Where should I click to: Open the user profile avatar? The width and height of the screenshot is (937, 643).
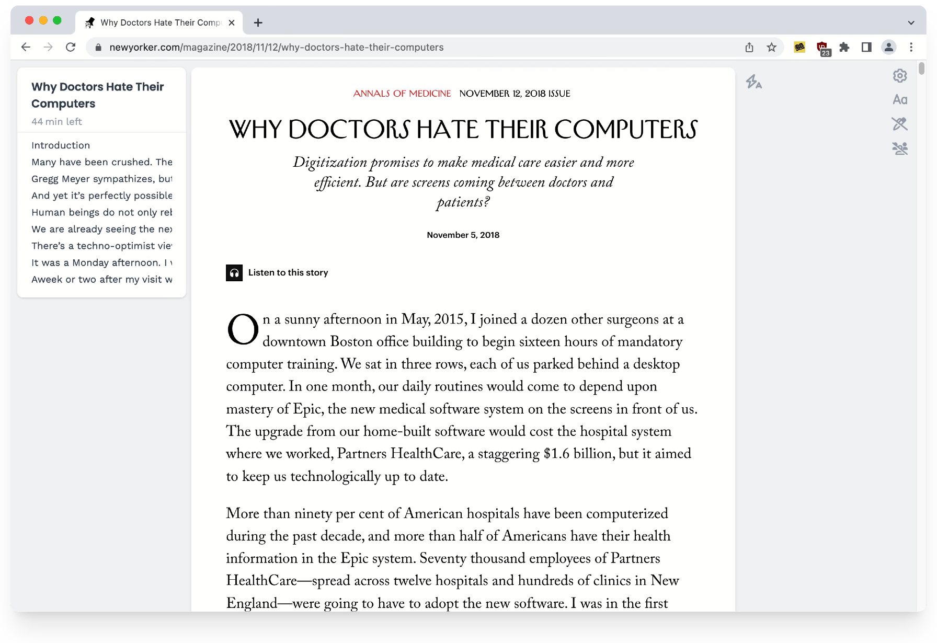coord(889,48)
